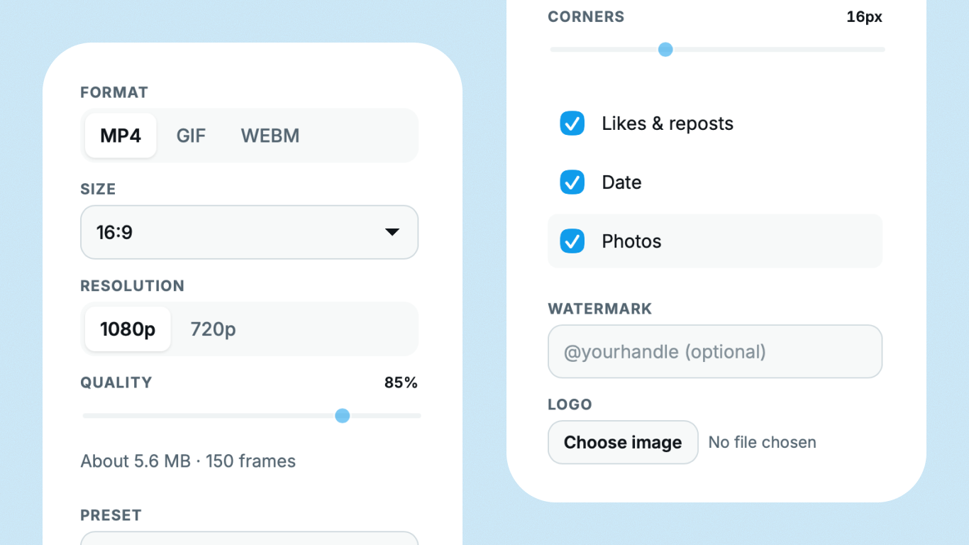Switch resolution to 720p

213,329
